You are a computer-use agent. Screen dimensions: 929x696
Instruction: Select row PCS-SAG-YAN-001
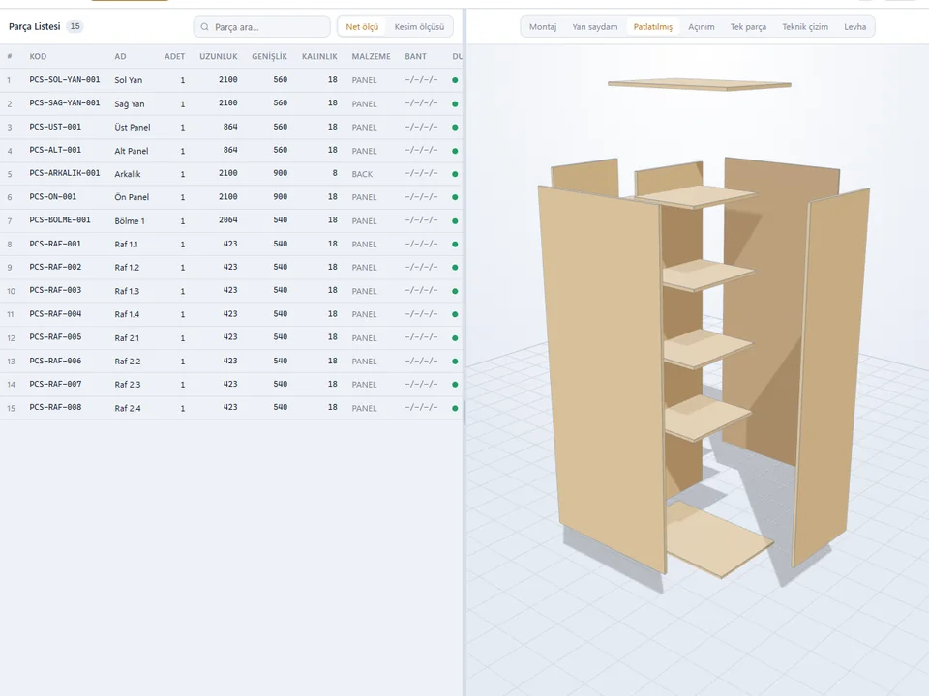(231, 103)
